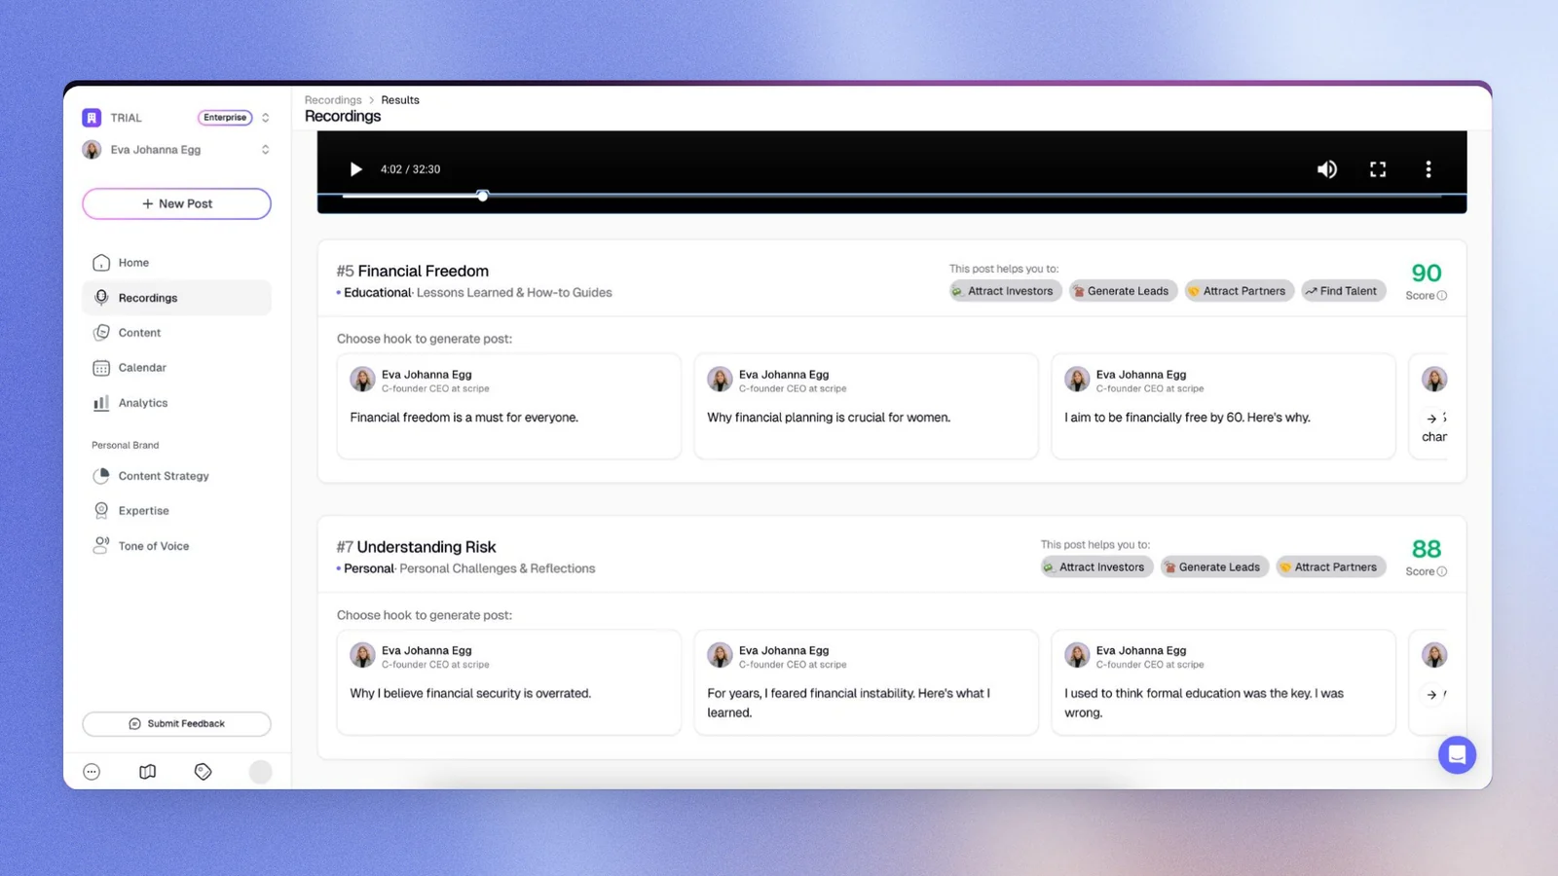Choose hook "Why financial planning is crucial for women."
Screen dimensions: 1558x876
pyautogui.click(x=866, y=406)
